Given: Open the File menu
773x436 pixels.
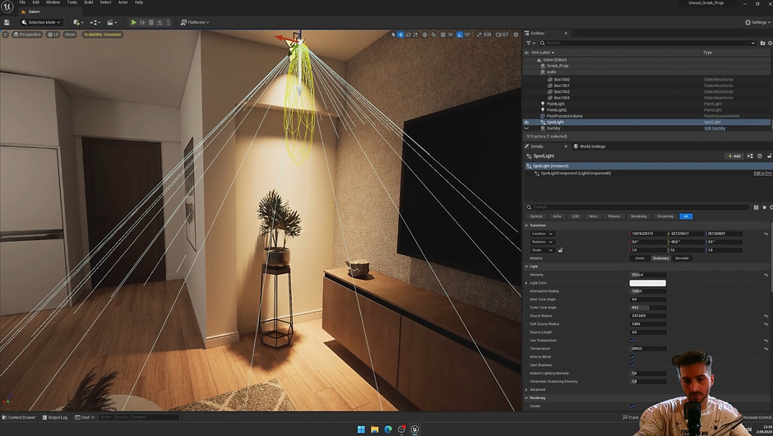Looking at the screenshot, I should click(22, 2).
